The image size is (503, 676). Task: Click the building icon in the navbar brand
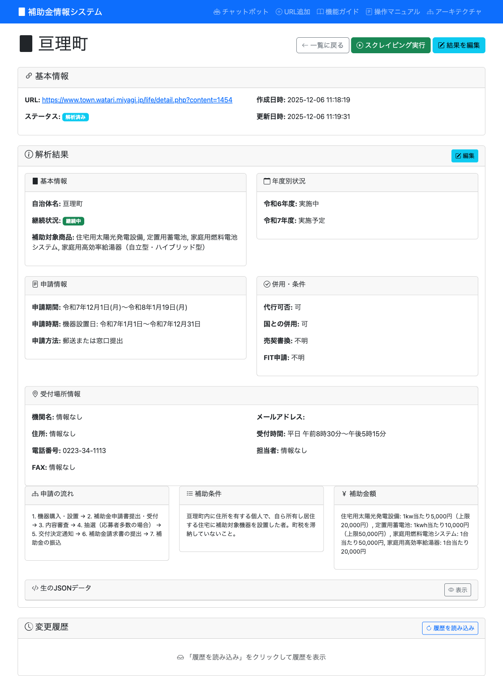click(22, 12)
